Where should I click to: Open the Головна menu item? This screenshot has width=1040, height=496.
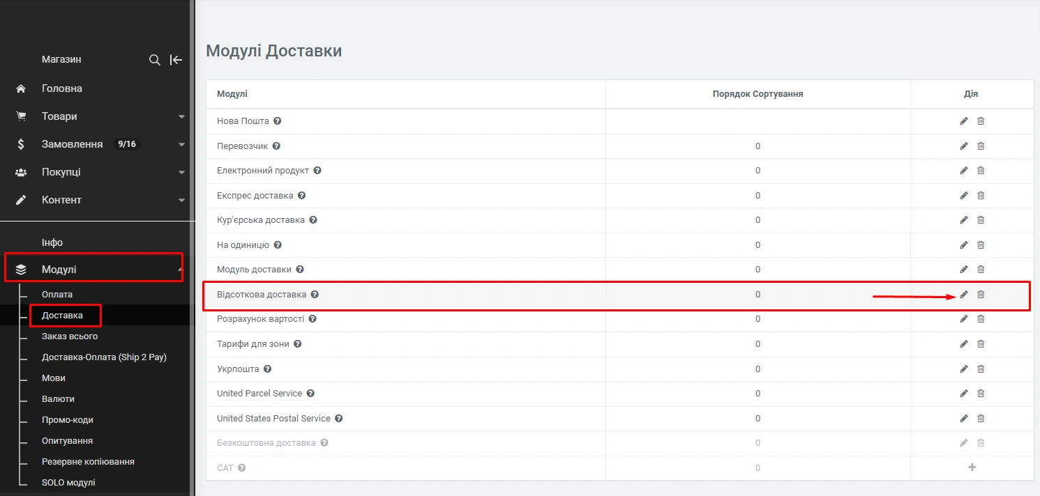coord(62,88)
